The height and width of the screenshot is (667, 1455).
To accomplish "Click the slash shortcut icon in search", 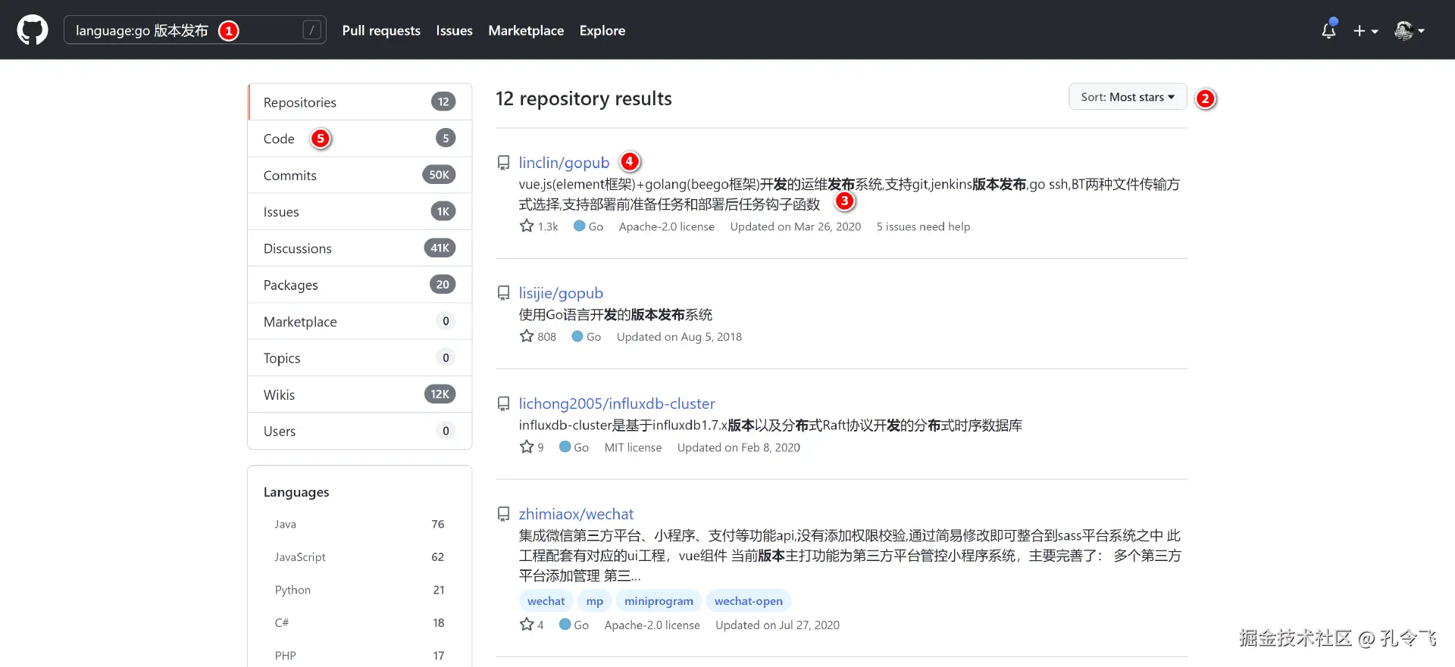I will coord(311,30).
